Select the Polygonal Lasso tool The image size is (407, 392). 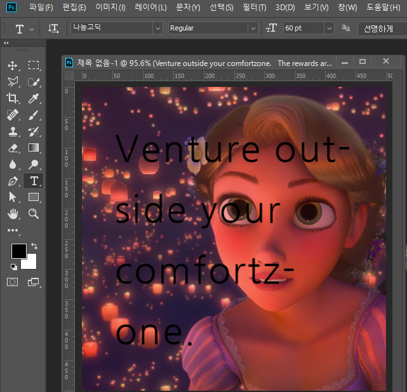pos(13,82)
